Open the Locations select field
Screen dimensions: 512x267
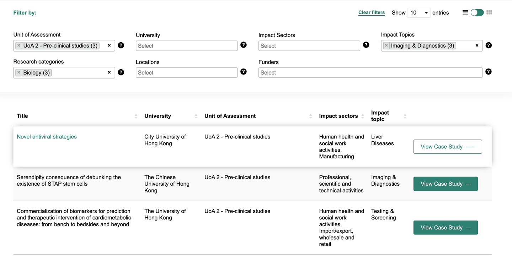(187, 72)
